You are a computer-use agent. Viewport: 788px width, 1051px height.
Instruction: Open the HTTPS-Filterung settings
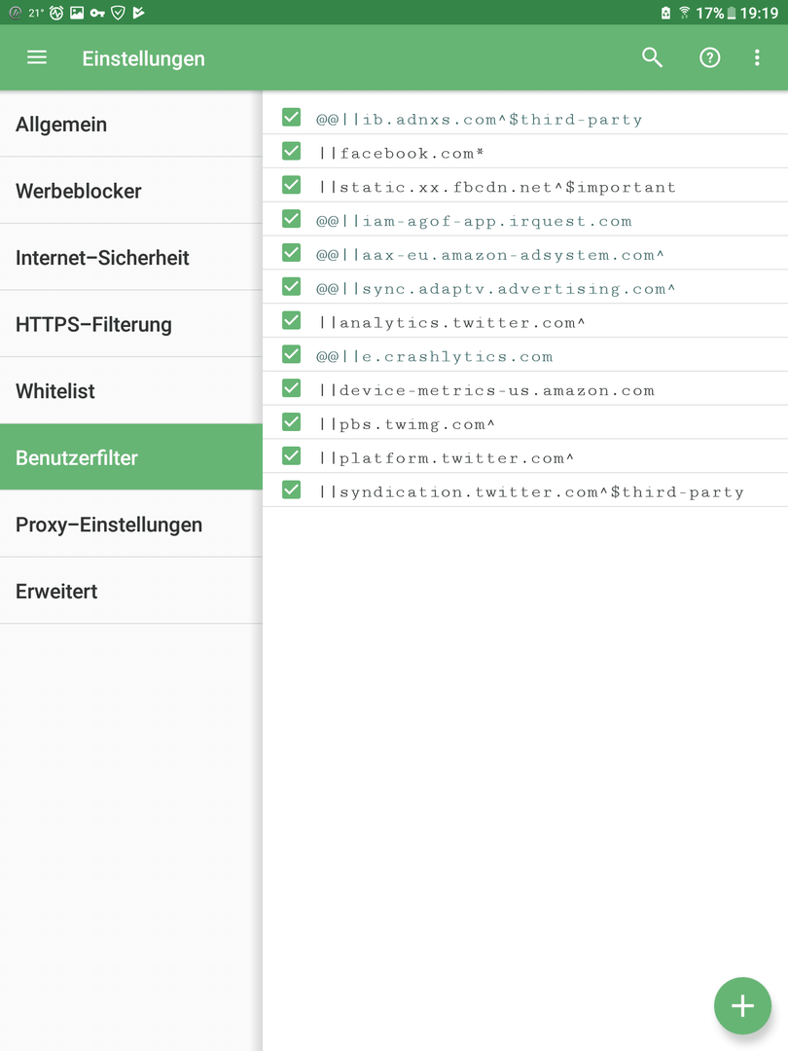pyautogui.click(x=130, y=324)
